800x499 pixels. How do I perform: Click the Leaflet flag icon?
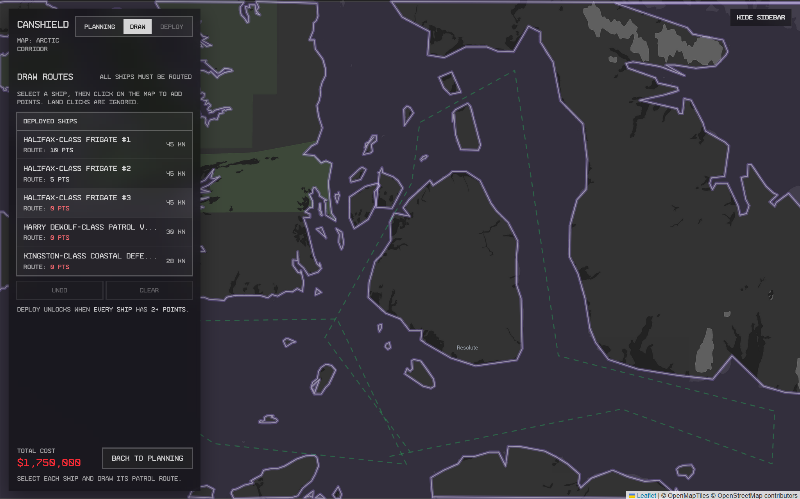tap(632, 495)
